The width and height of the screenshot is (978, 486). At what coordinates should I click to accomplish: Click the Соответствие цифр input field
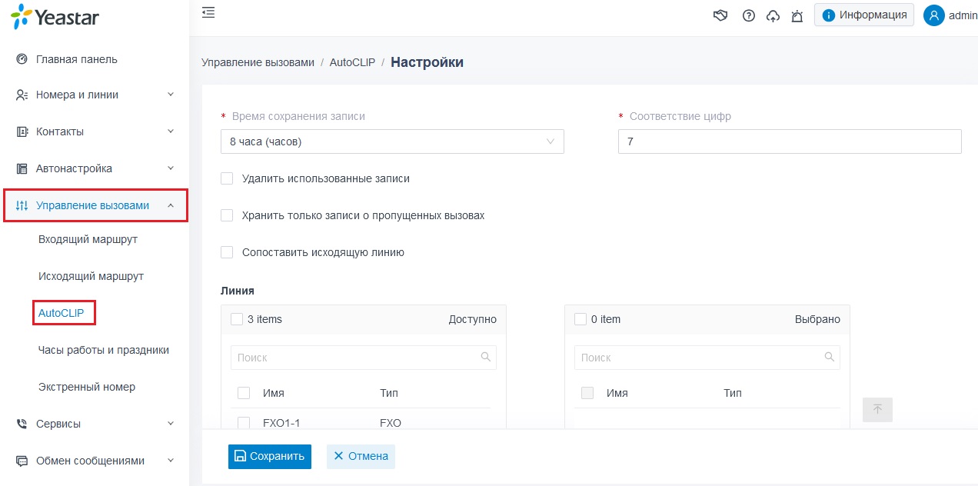[790, 141]
